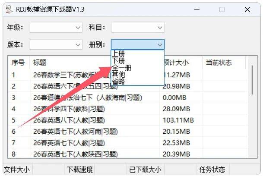This screenshot has height=179, width=263.
Task: Pick 全一册 option in dropdown
Action: click(122, 68)
